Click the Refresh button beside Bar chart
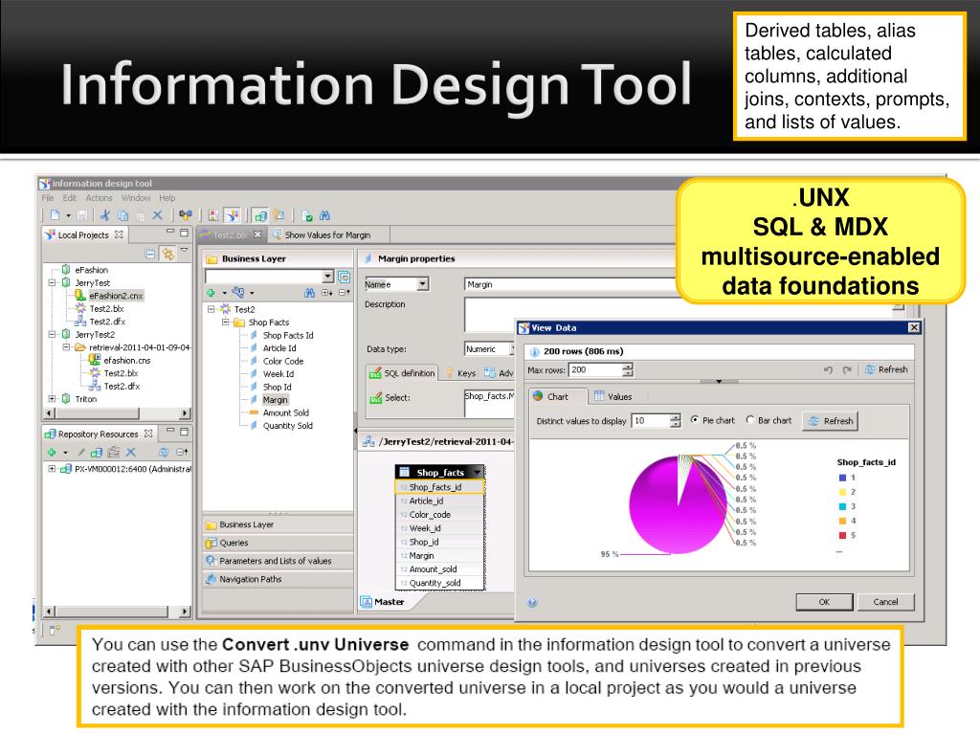This screenshot has height=735, width=980. (x=831, y=421)
